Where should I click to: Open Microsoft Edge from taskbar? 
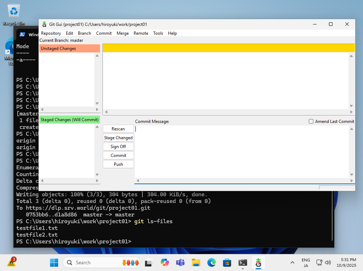click(x=212, y=262)
